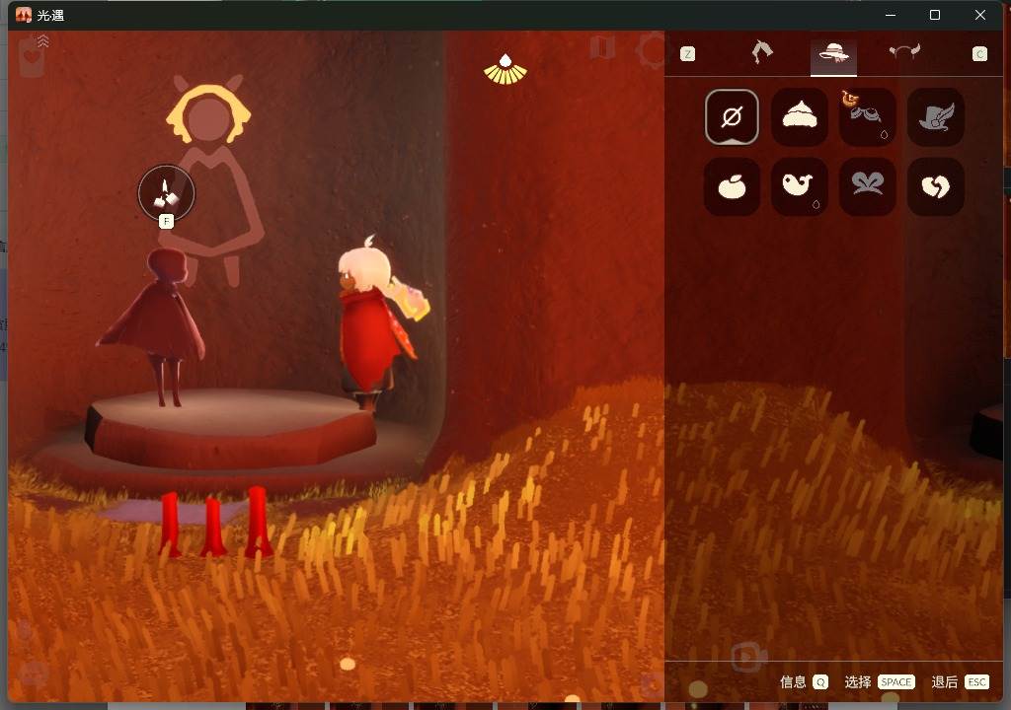
Task: Click the faded video camera icon
Action: [x=748, y=657]
